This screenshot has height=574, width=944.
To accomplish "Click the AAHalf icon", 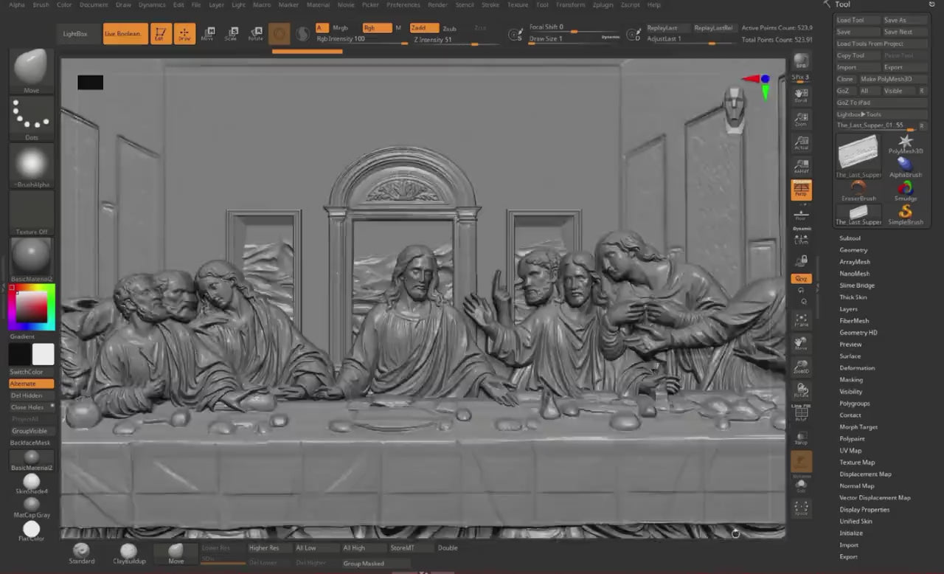I will point(801,167).
